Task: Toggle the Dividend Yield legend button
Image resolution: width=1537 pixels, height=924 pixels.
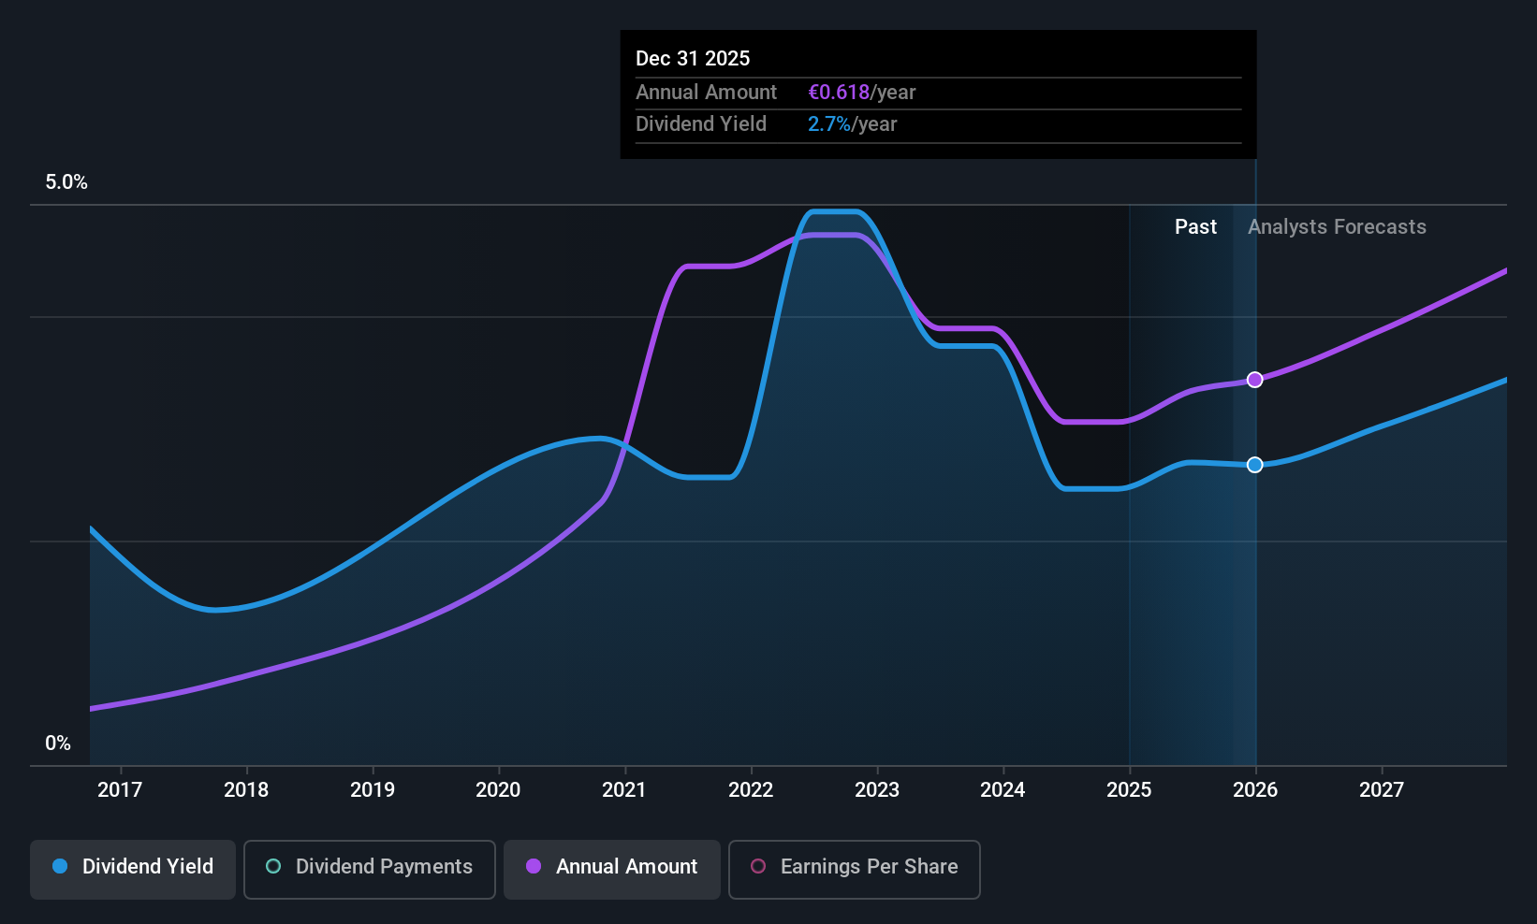Action: (x=133, y=869)
